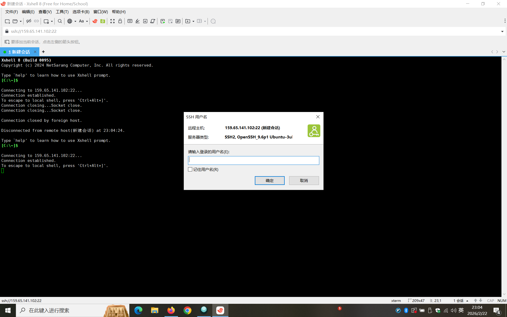Launch Xftp green folder icon

coord(103,21)
